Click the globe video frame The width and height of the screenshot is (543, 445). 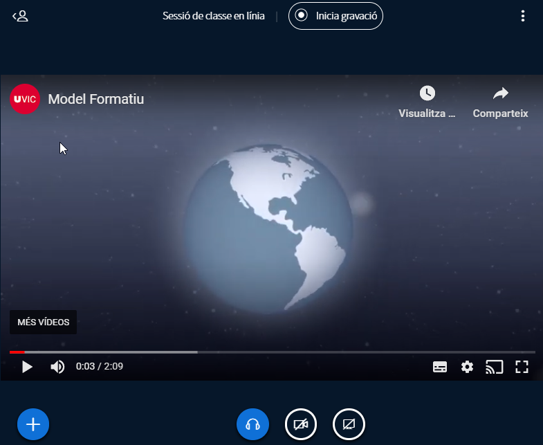pos(271,228)
